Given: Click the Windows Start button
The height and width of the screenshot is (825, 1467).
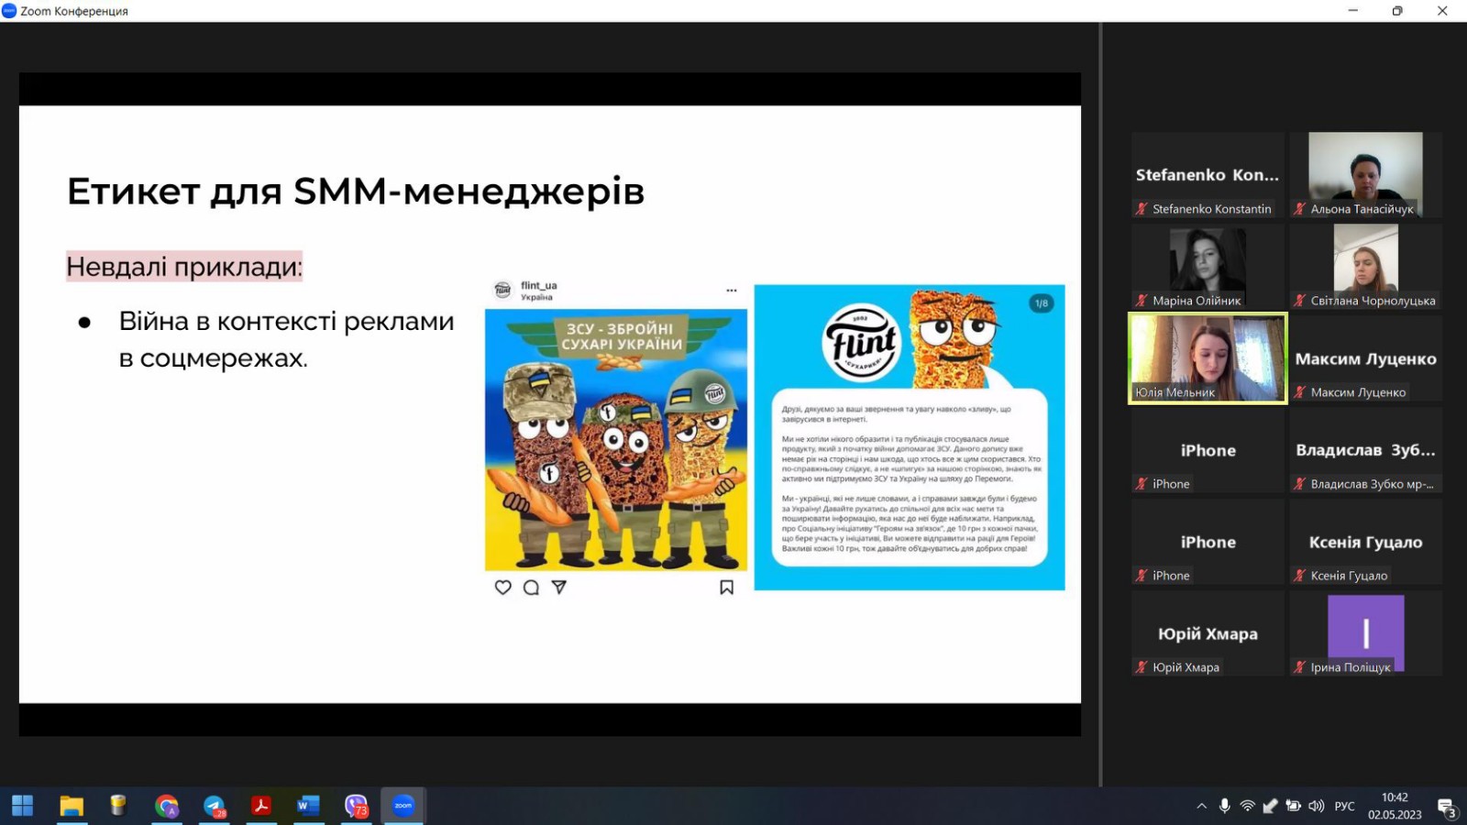Looking at the screenshot, I should point(23,806).
